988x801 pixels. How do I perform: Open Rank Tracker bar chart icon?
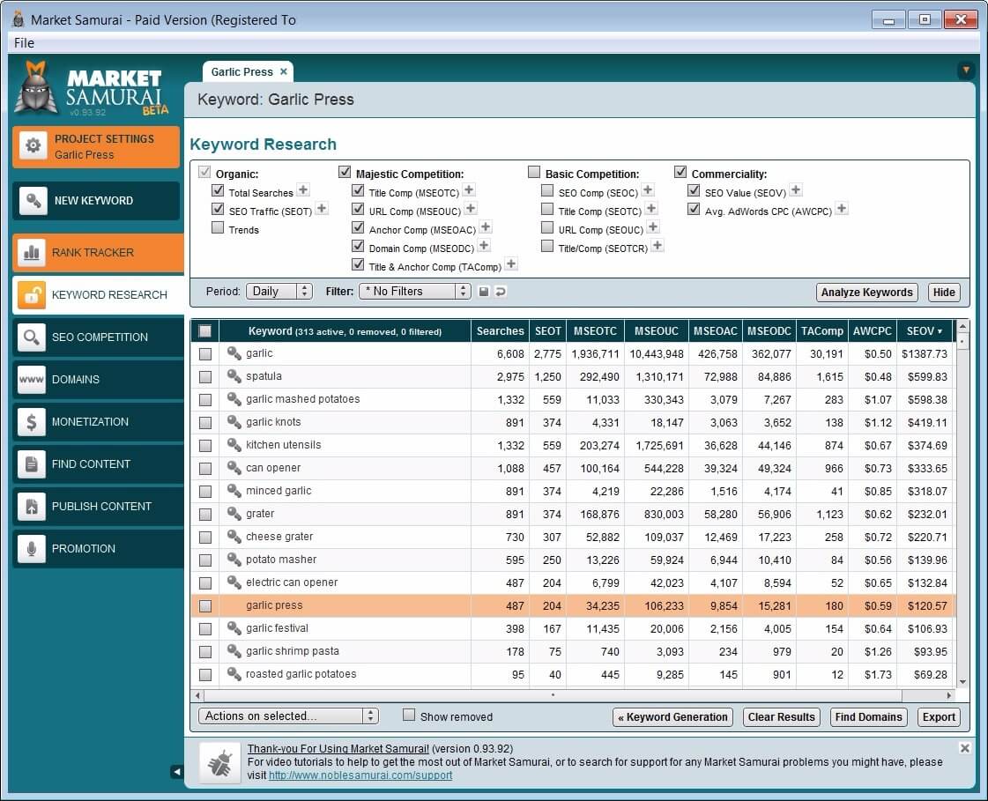click(x=31, y=253)
